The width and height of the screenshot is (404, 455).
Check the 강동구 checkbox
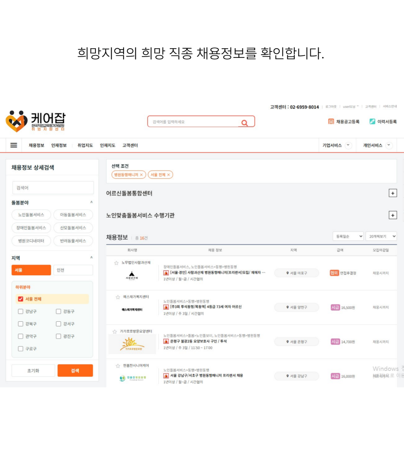point(59,311)
